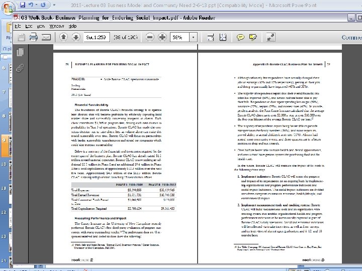Open File menu in Adobe Reader
362x271 pixels.
coord(18,26)
